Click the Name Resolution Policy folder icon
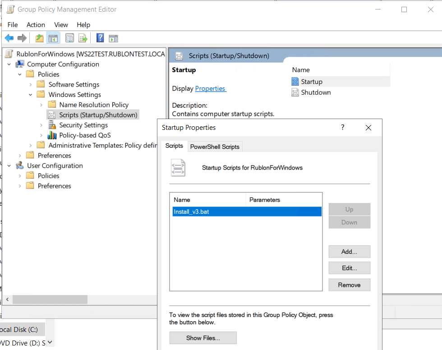This screenshot has height=350, width=442. [x=52, y=104]
